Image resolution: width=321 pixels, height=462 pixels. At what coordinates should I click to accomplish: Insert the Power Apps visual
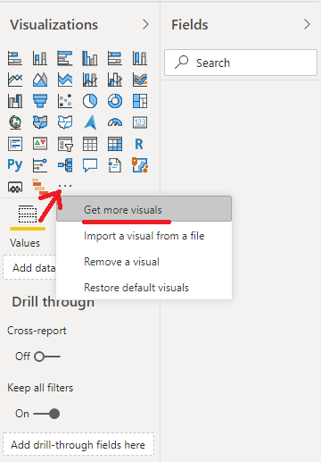pos(15,188)
